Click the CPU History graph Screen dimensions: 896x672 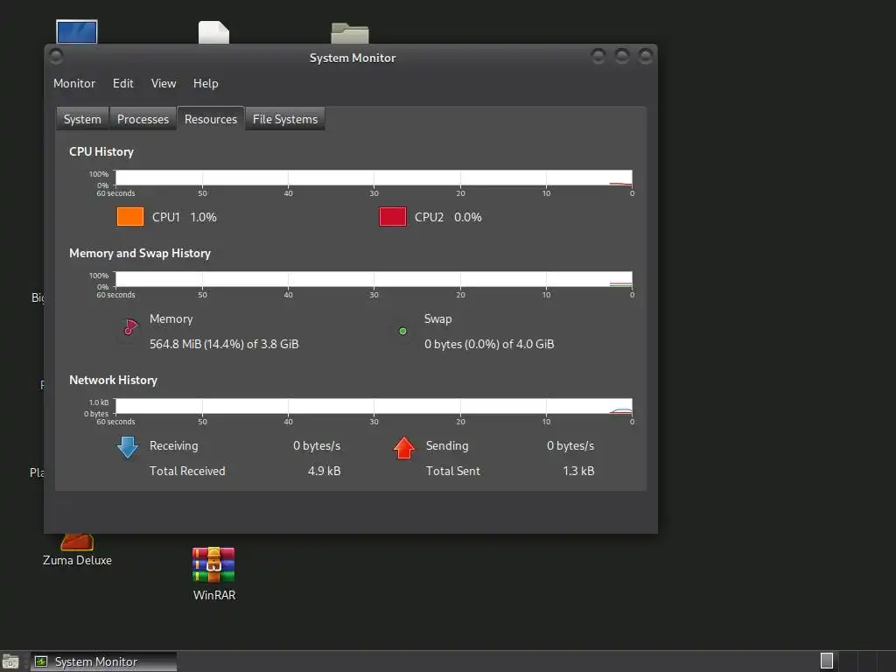coord(374,178)
